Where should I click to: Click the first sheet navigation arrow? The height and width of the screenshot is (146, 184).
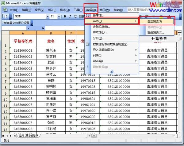point(3,135)
